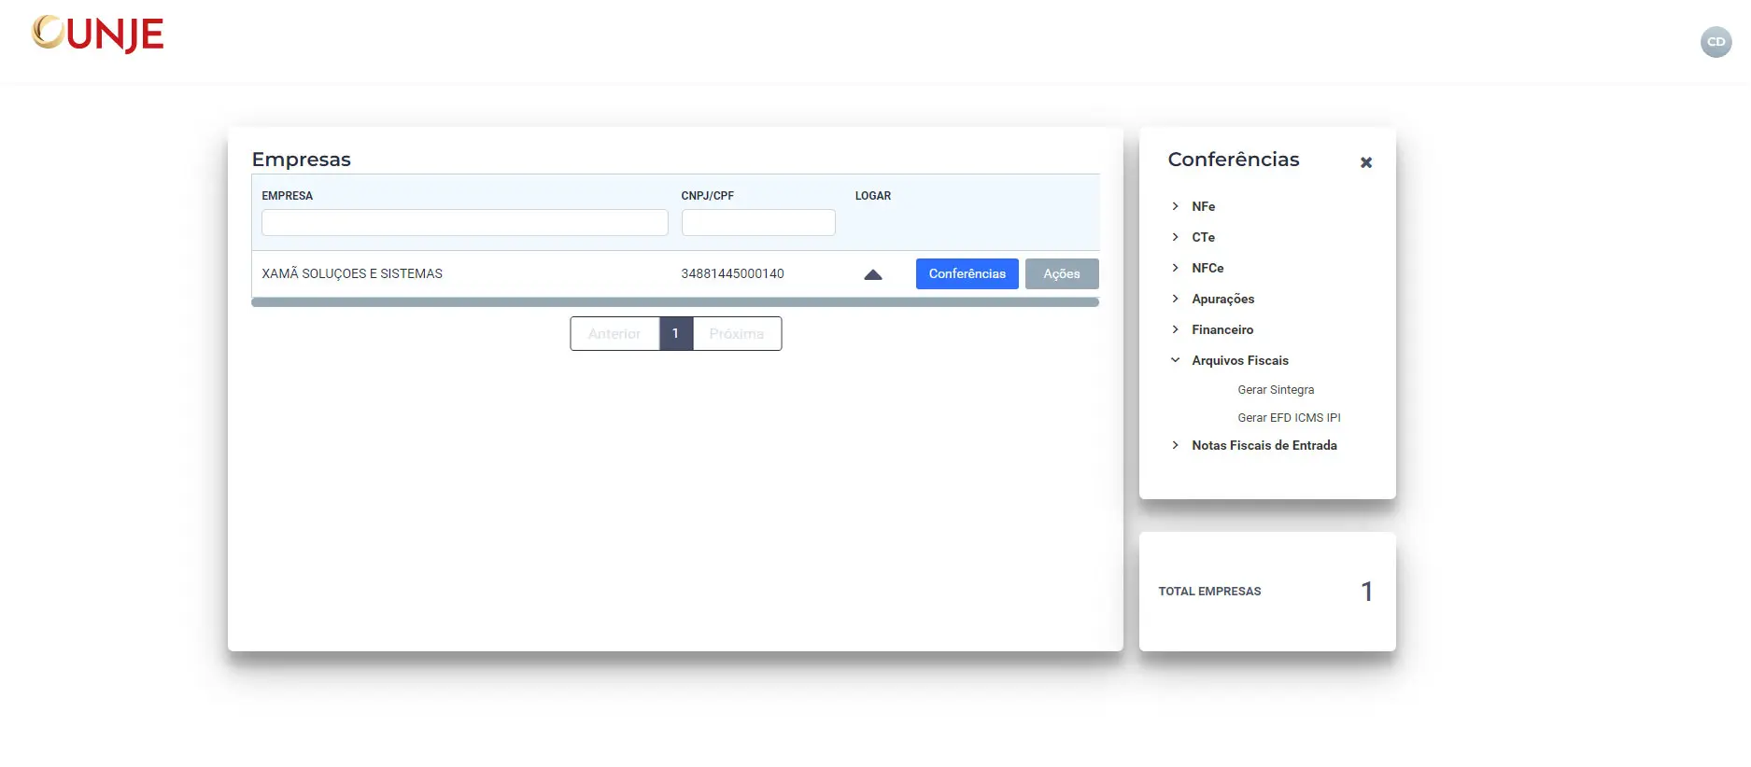Expand the Notas Fiscais de Entrada chevron

(1175, 445)
